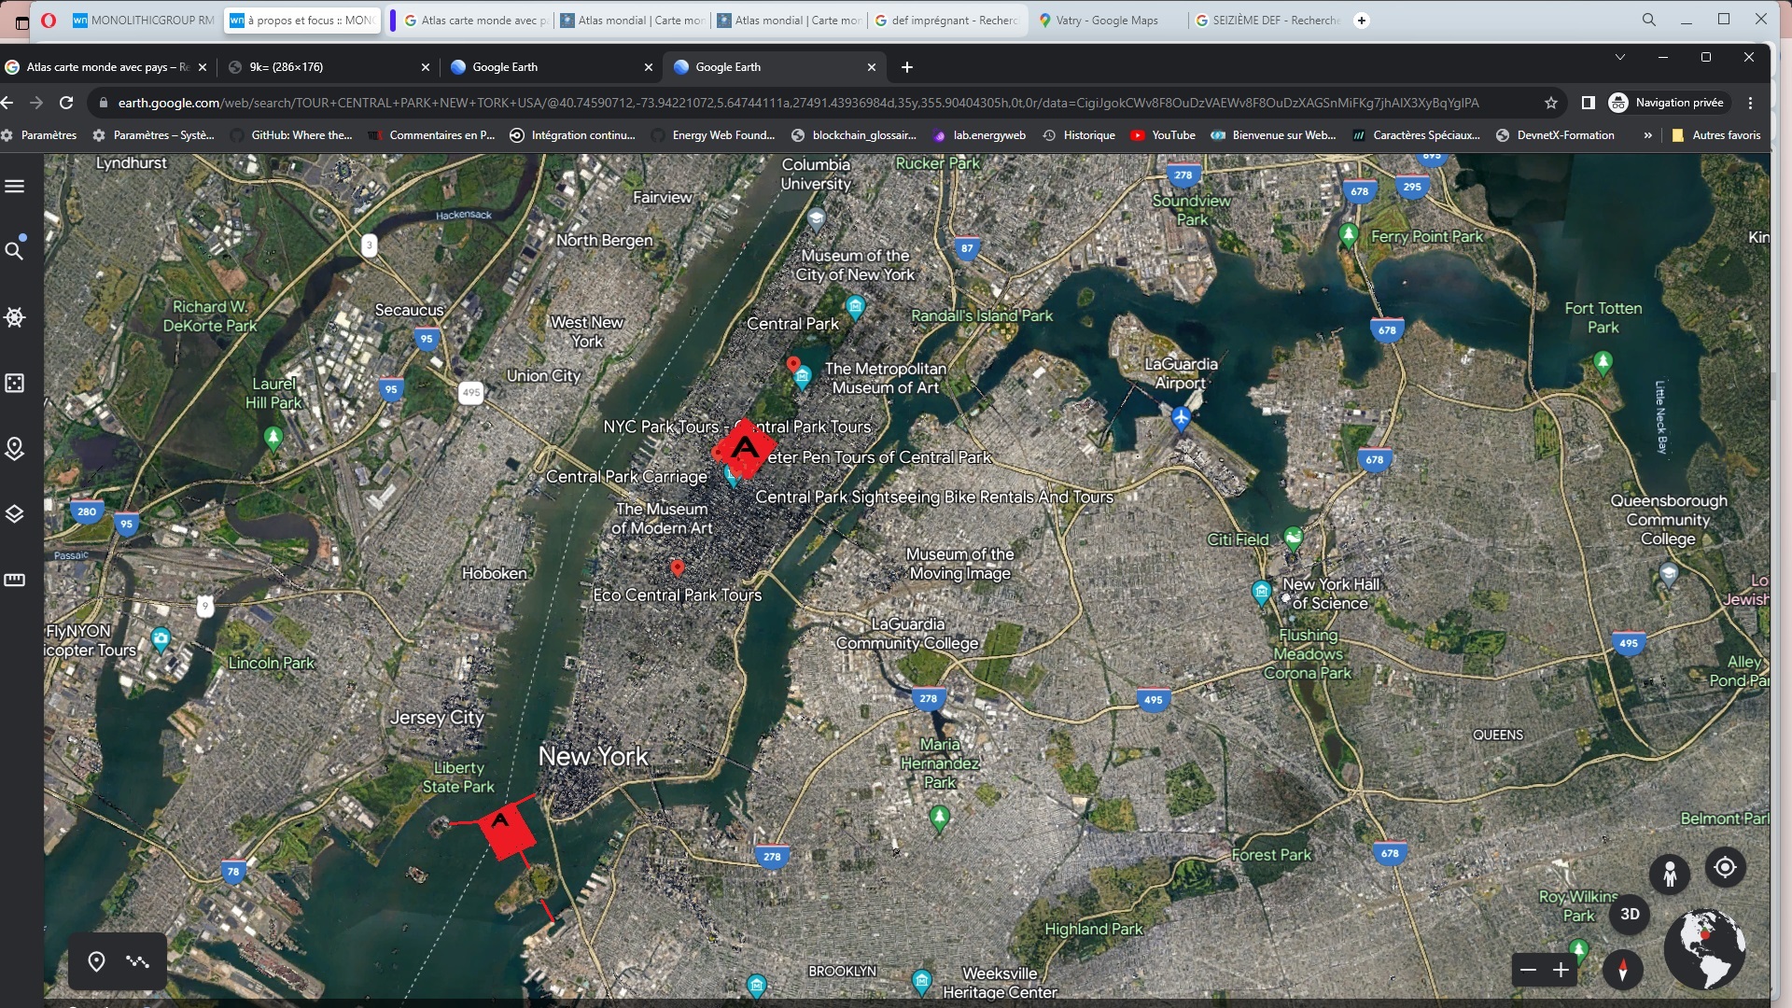The height and width of the screenshot is (1008, 1792).
Task: Open the Map Style layers icon
Action: 15,514
